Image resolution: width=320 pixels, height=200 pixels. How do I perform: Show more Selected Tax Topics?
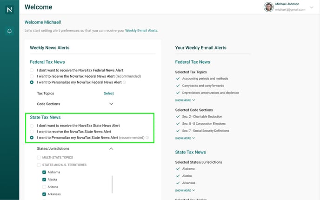point(185,100)
